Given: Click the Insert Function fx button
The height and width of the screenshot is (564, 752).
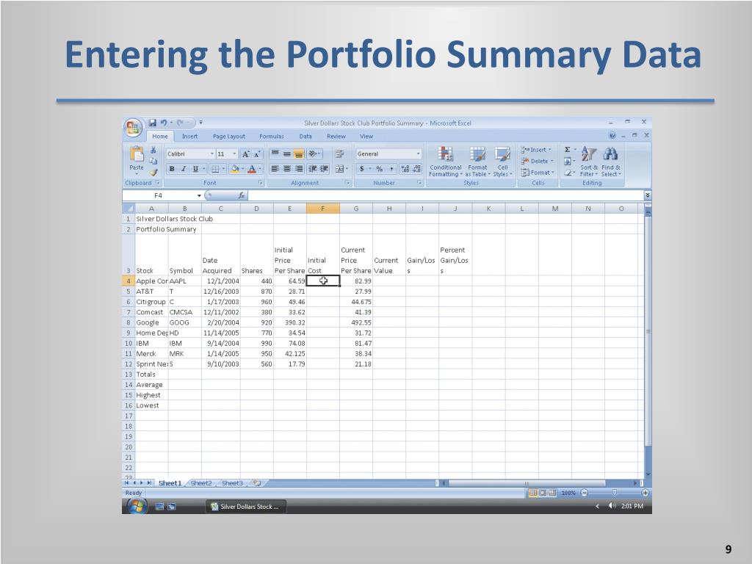Looking at the screenshot, I should coord(241,195).
